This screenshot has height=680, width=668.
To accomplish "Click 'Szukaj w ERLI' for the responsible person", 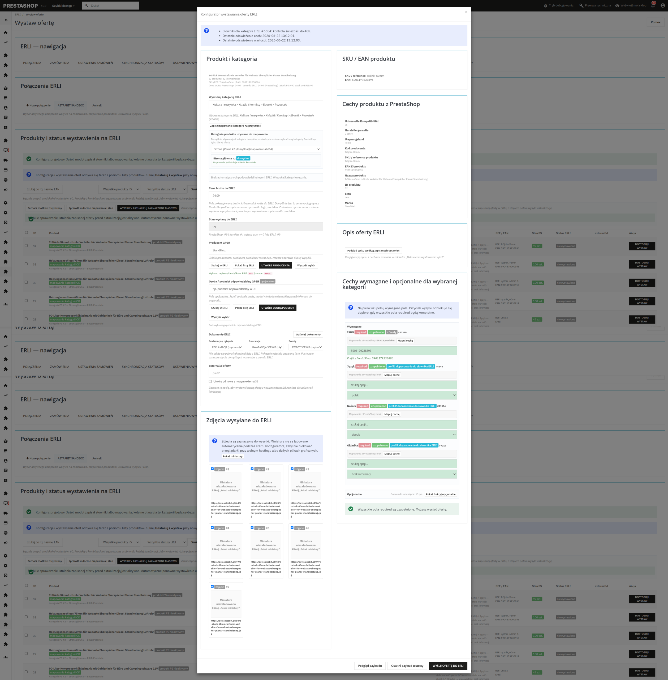I will coord(219,308).
